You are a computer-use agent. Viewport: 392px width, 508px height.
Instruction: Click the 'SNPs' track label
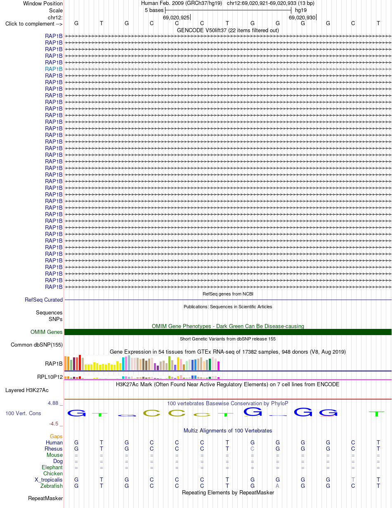[x=56, y=319]
